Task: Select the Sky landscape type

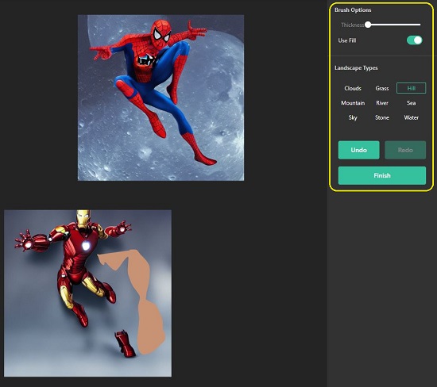Action: pos(353,117)
